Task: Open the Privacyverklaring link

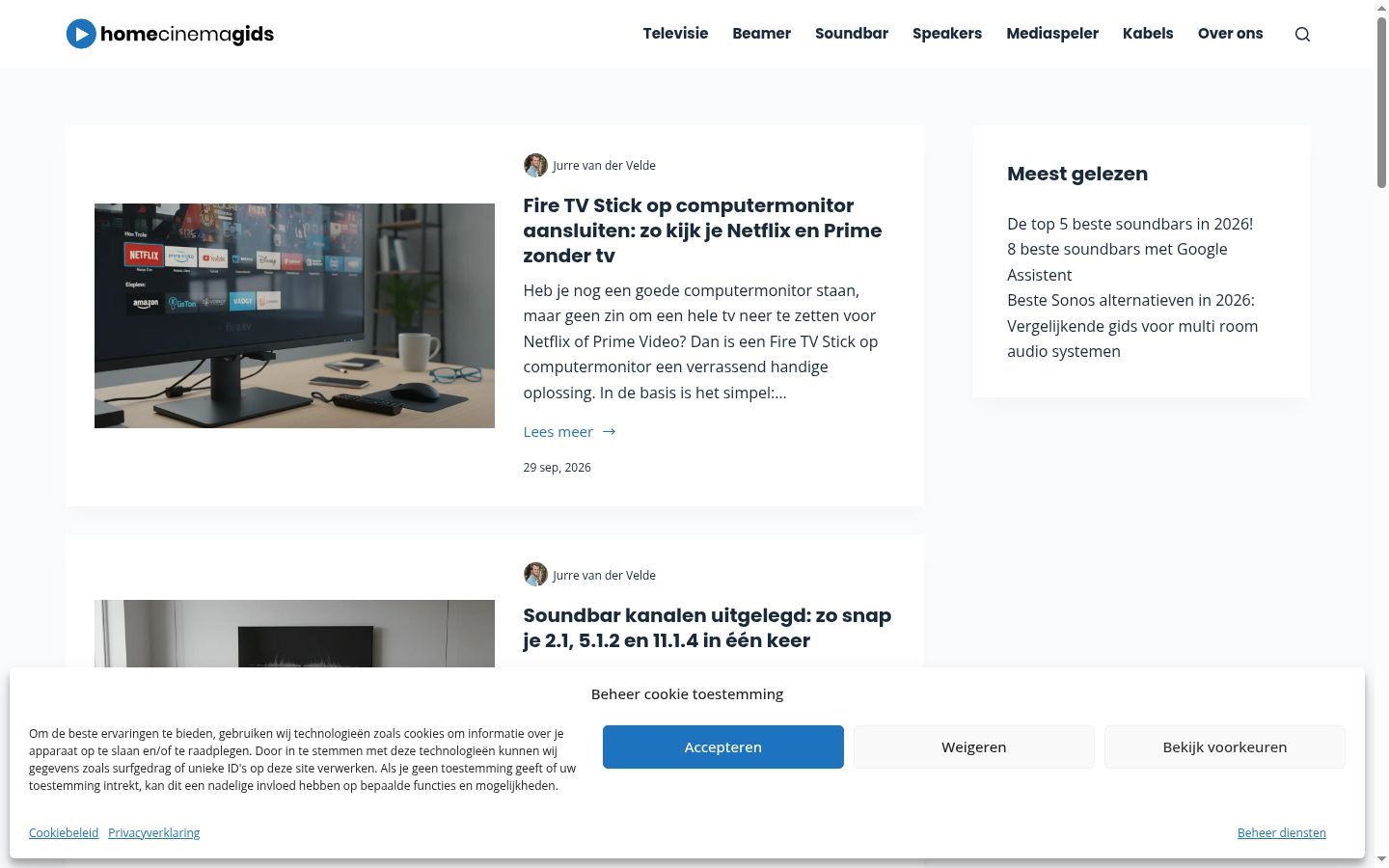Action: click(x=154, y=833)
